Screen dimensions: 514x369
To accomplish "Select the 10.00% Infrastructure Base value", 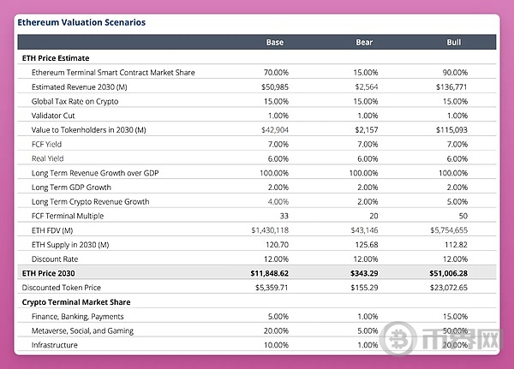I will (x=276, y=345).
